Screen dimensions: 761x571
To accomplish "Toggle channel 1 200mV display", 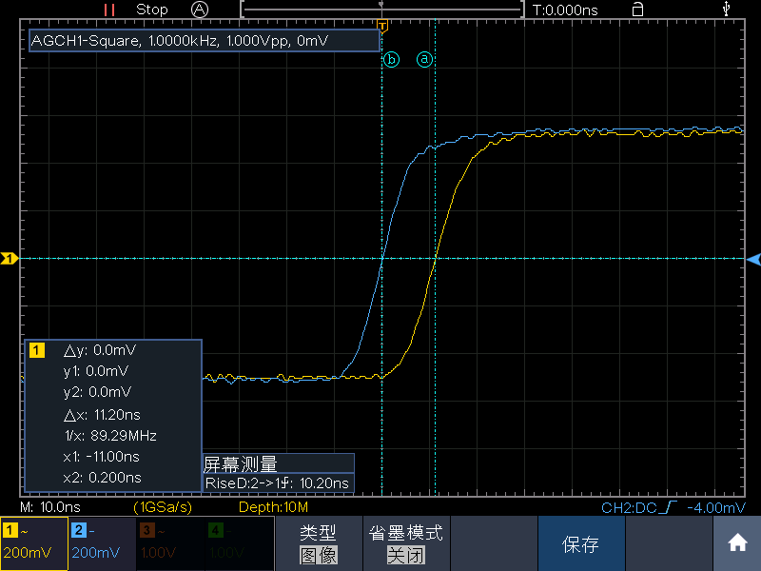I will (x=33, y=543).
